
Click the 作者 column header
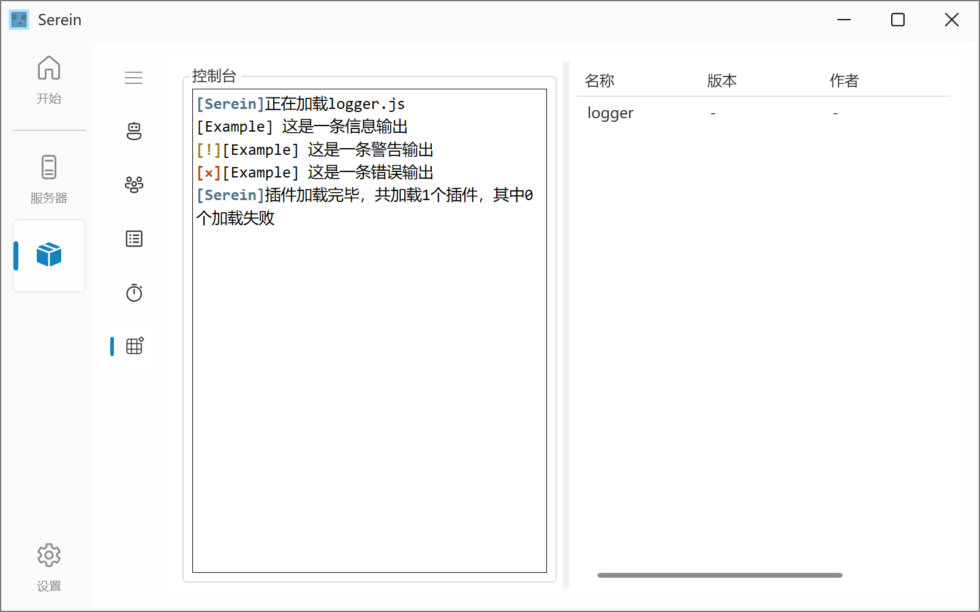[x=845, y=81]
